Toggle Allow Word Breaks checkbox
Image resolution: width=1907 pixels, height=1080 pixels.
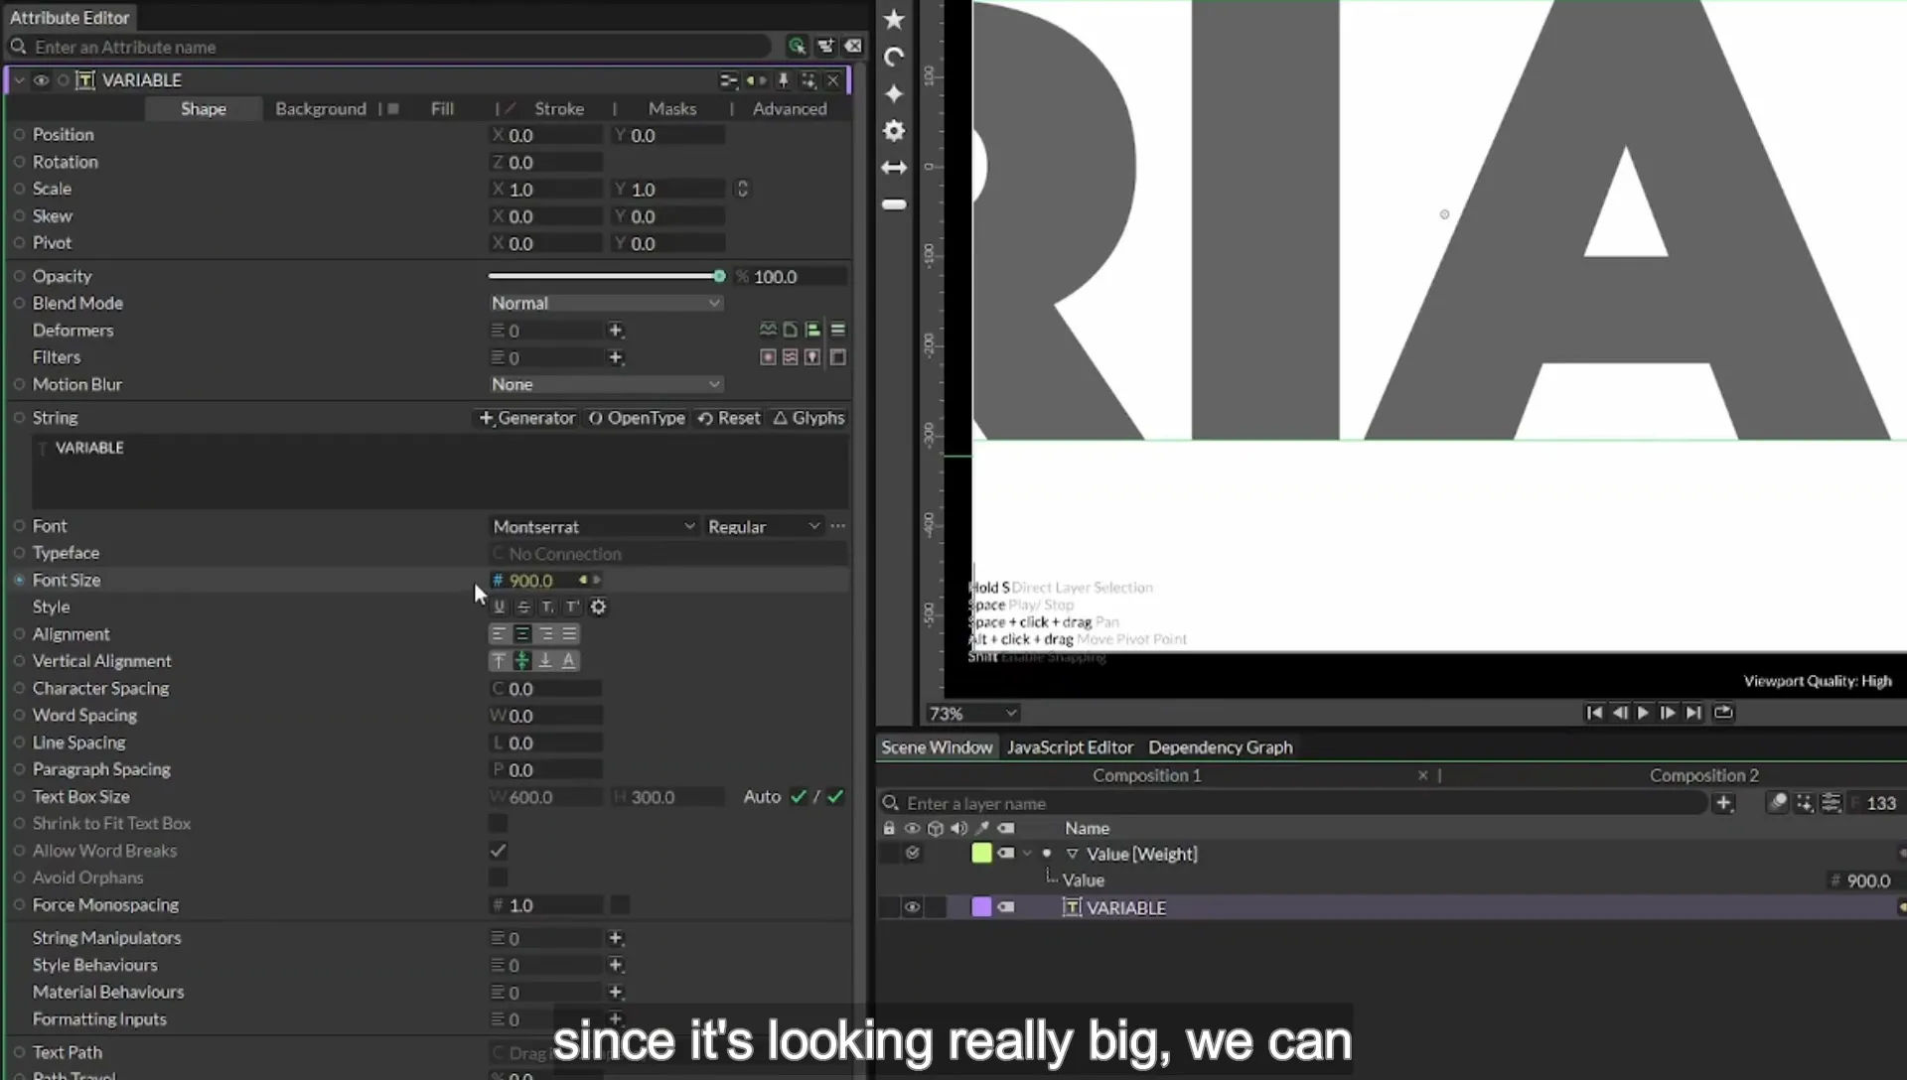coord(498,851)
